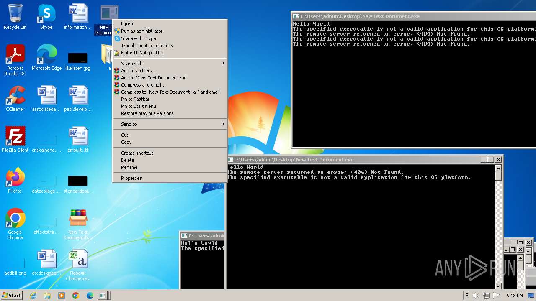
Task: Expand the Send to submenu
Action: [x=170, y=124]
